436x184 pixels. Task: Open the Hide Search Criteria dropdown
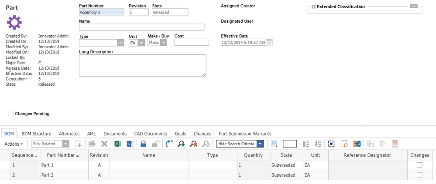click(260, 144)
